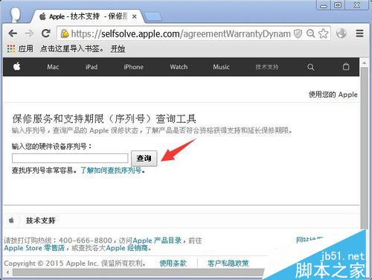Viewport: 372px width, 280px height.
Task: Open the 技术支持 navigation item
Action: tap(267, 67)
